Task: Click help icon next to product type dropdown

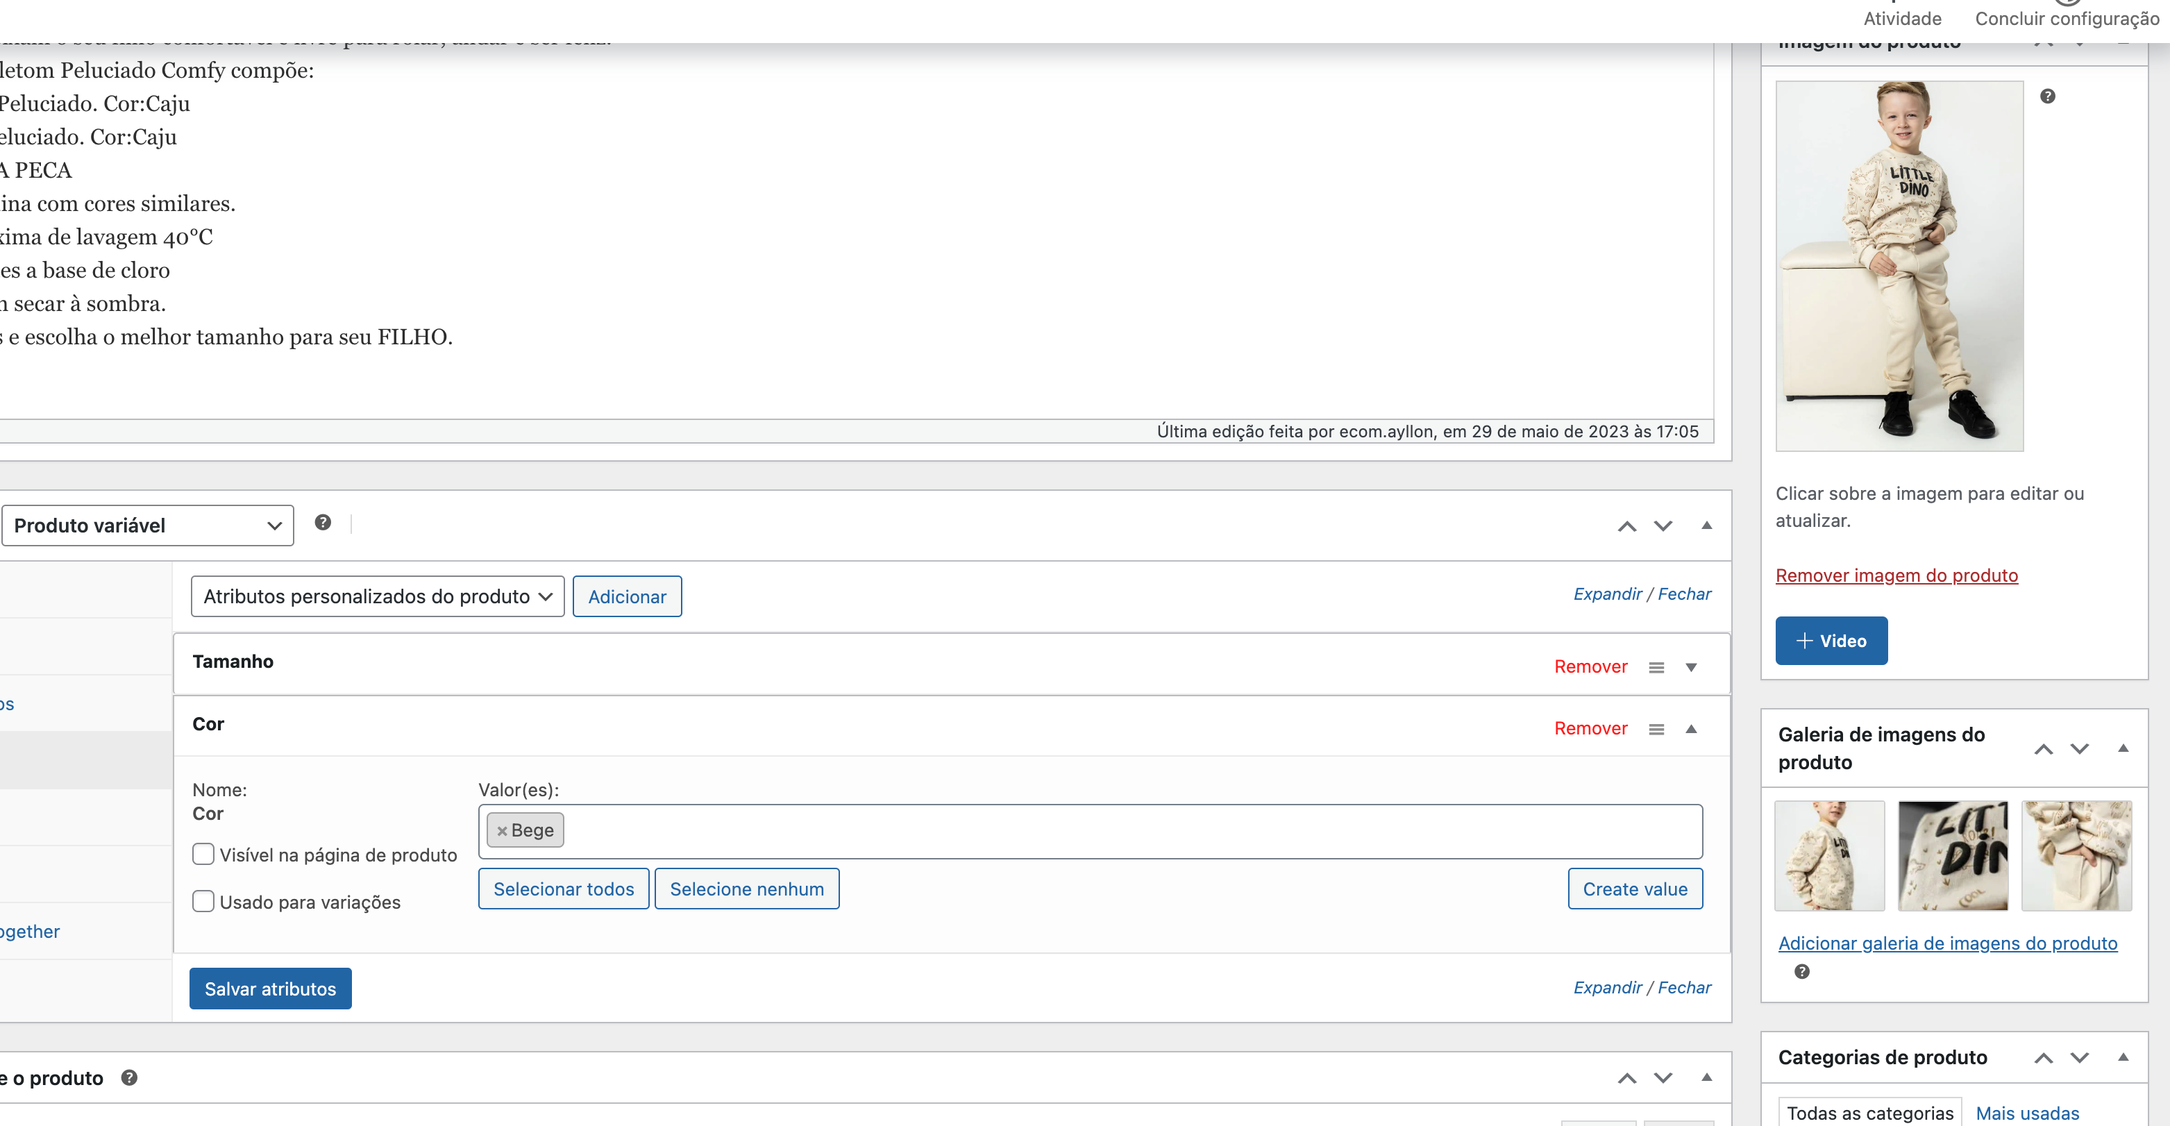Action: 323,522
